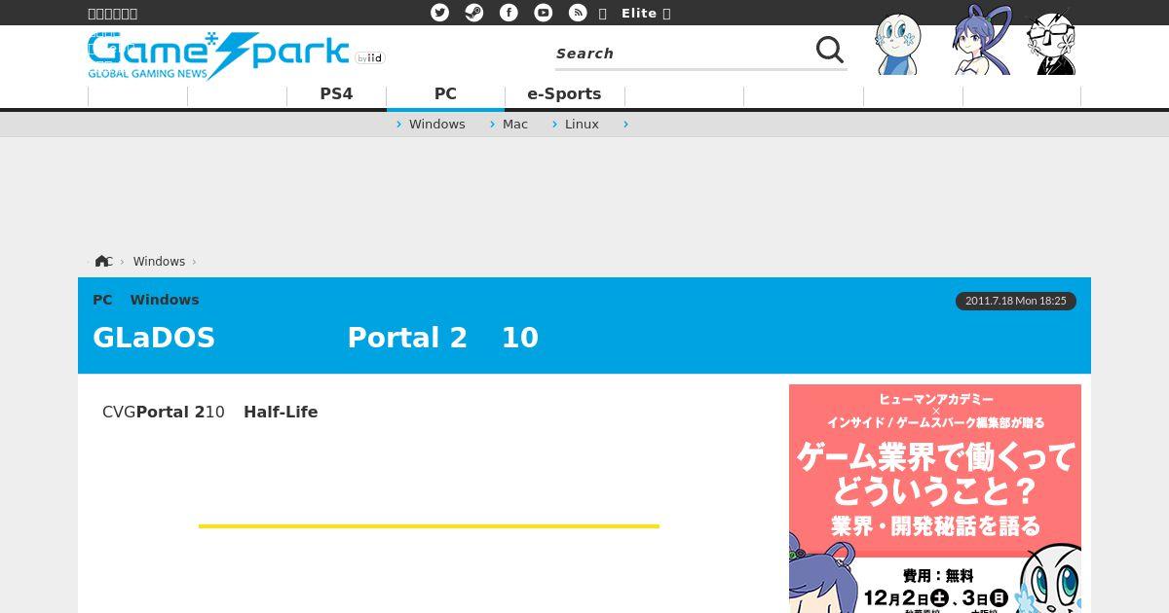Click the GLaDOS Portal 2 article title
This screenshot has height=613, width=1169.
point(316,338)
